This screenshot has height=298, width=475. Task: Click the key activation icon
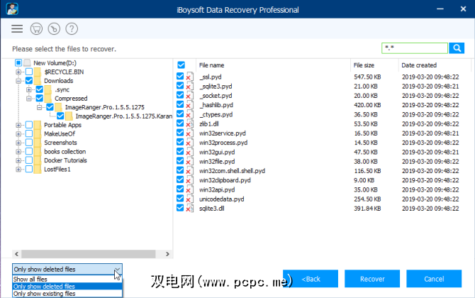click(54, 29)
